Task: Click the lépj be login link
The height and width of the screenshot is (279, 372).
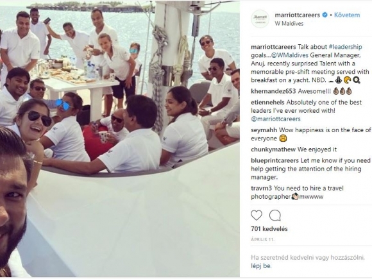Action: click(261, 266)
